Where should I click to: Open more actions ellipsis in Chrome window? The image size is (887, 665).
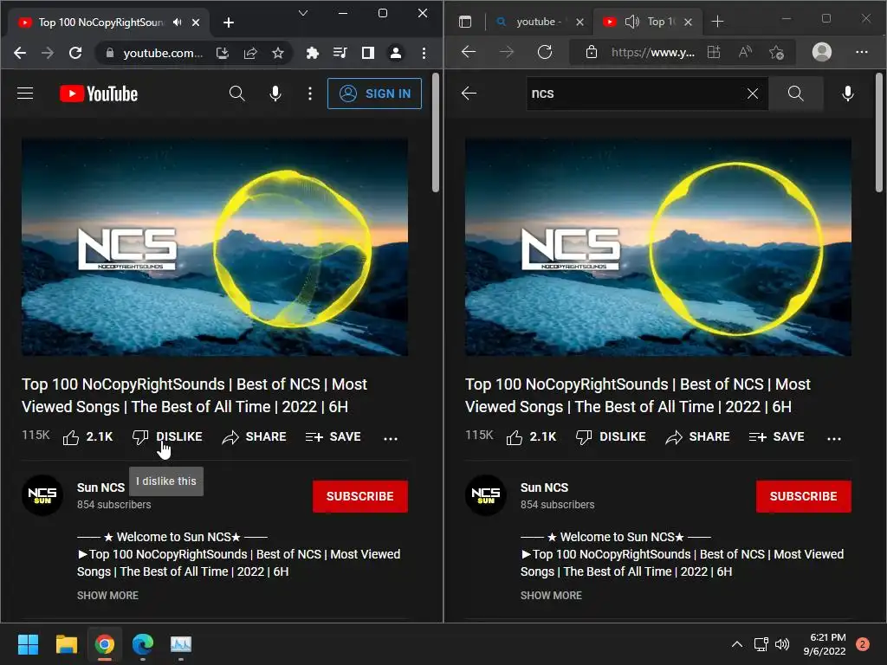click(x=391, y=438)
